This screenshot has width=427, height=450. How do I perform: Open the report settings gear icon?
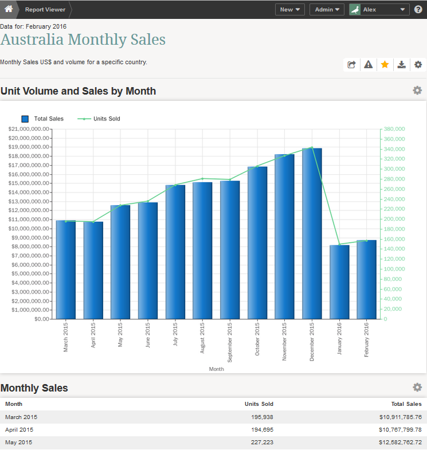[418, 65]
